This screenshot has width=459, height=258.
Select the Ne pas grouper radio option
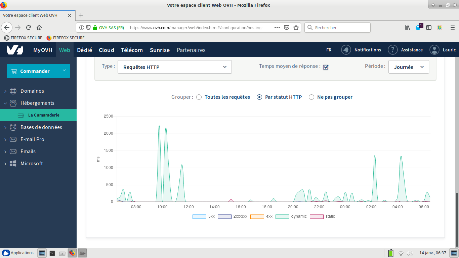click(x=311, y=97)
